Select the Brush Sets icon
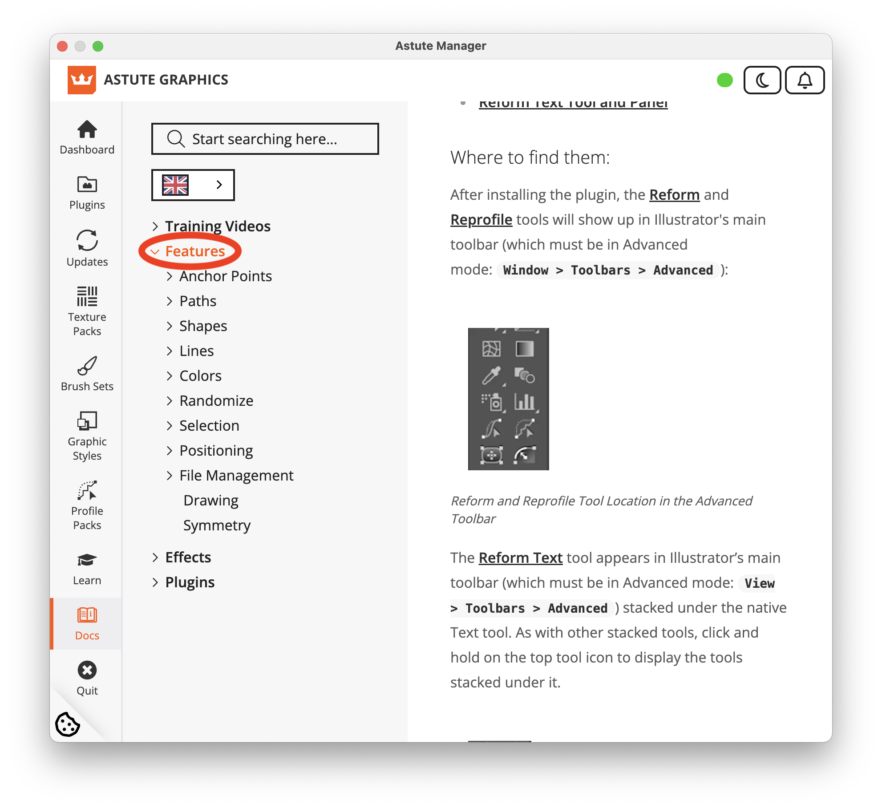The height and width of the screenshot is (808, 882). pos(87,366)
